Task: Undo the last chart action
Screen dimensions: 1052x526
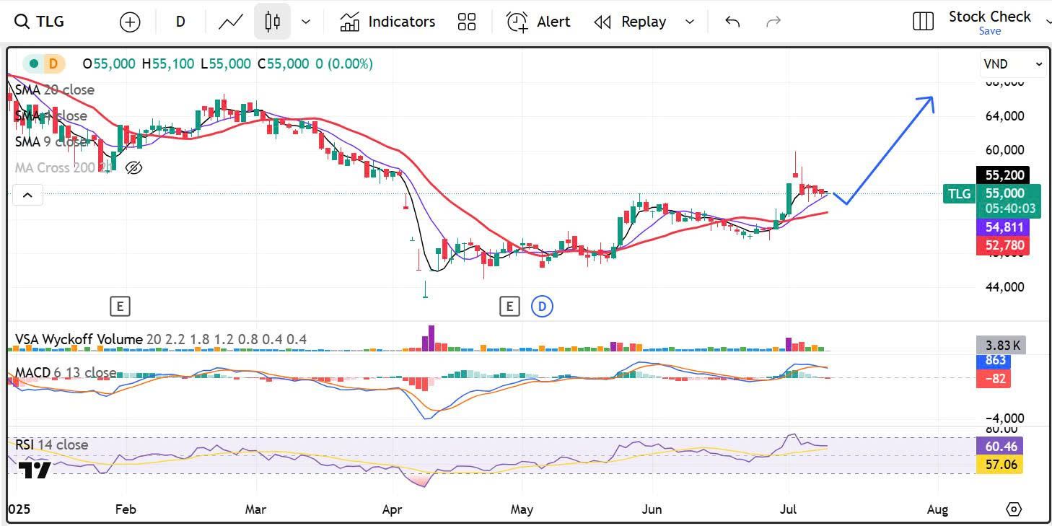Action: click(x=732, y=22)
